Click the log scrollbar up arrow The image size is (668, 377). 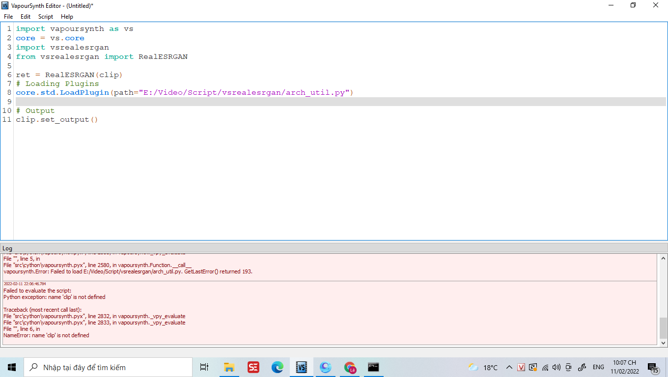click(x=663, y=258)
